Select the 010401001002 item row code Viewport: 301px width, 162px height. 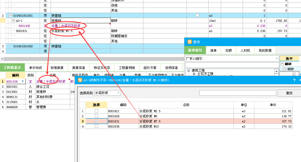(23, 46)
